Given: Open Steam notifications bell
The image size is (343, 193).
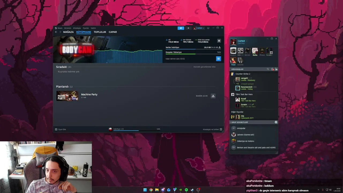Looking at the screenshot, I should pos(188,28).
